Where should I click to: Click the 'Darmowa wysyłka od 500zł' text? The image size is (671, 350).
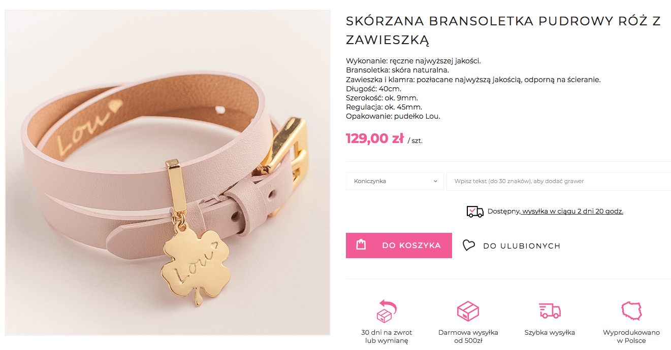468,336
